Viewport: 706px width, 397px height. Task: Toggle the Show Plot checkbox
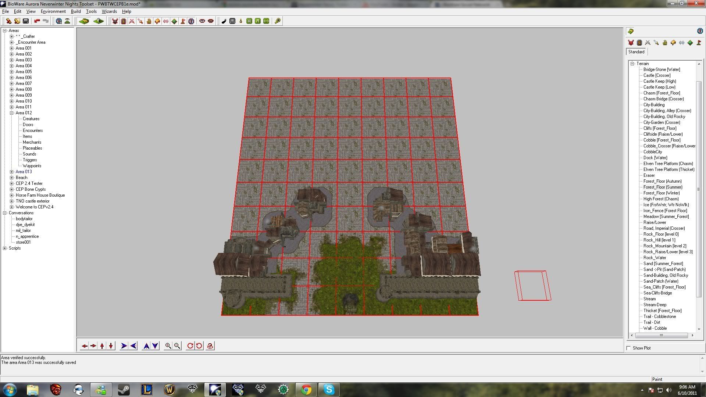(628, 348)
